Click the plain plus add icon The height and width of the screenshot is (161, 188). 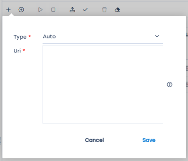pyautogui.click(x=8, y=10)
